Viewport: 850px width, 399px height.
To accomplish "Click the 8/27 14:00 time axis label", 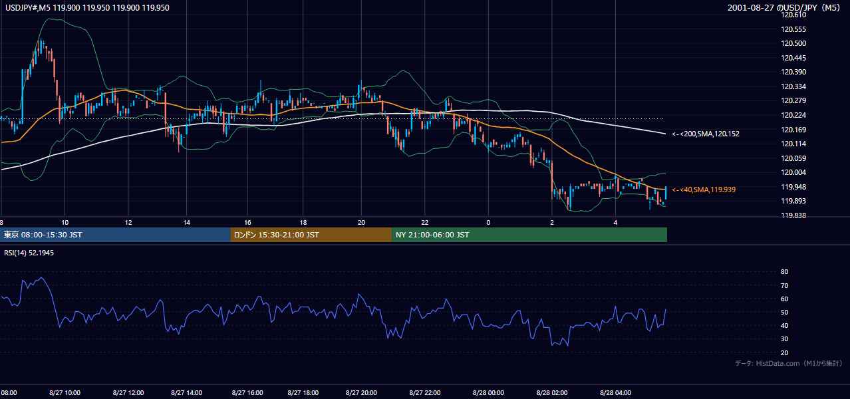I will tap(187, 393).
